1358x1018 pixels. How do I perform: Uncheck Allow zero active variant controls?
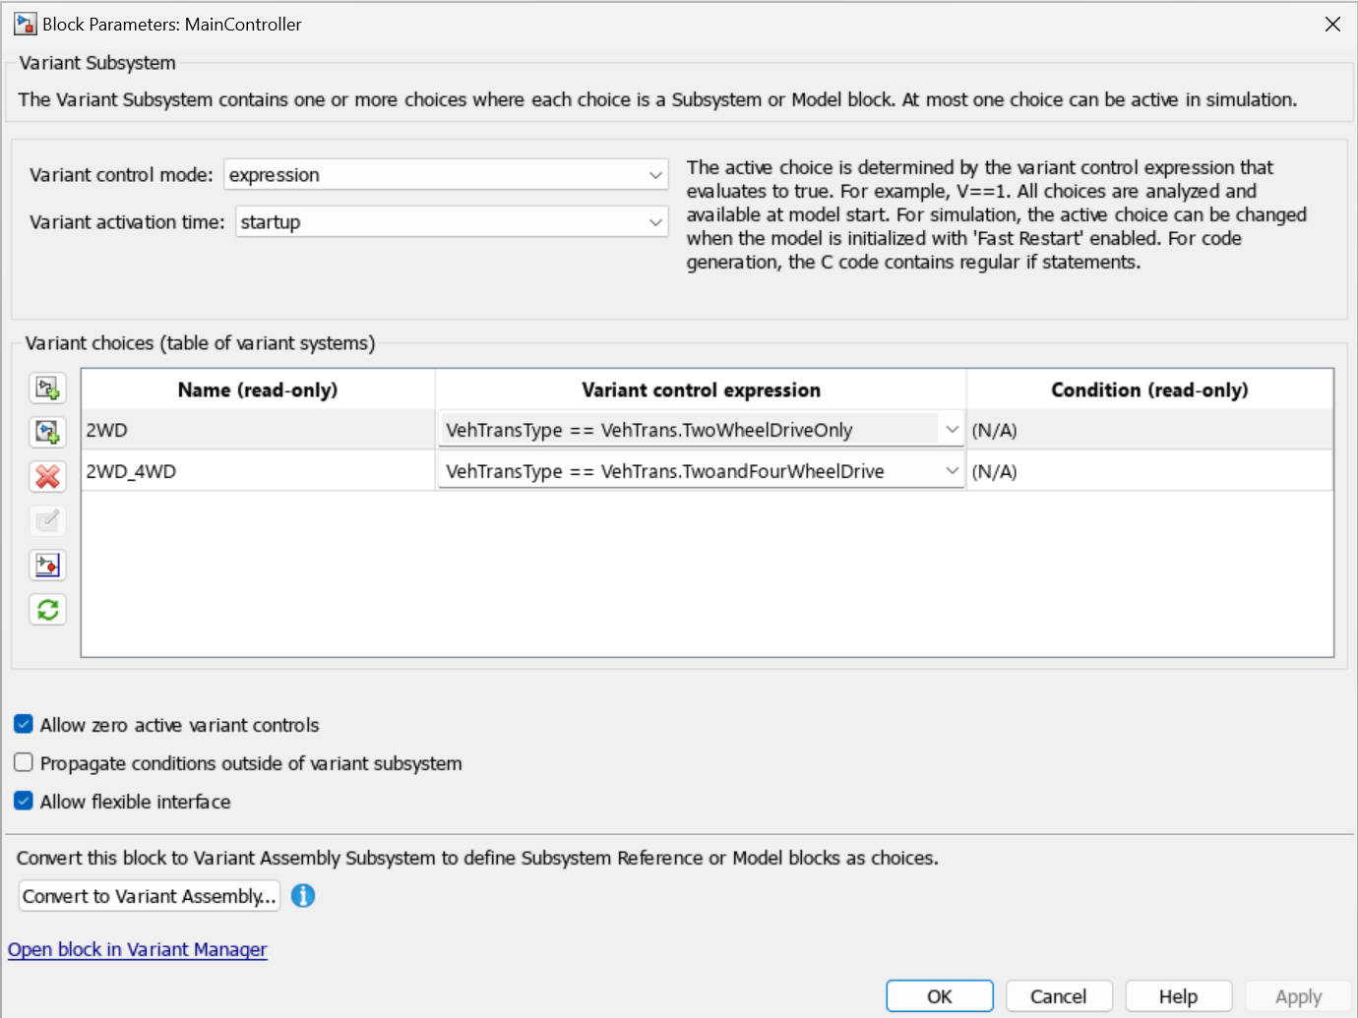24,725
